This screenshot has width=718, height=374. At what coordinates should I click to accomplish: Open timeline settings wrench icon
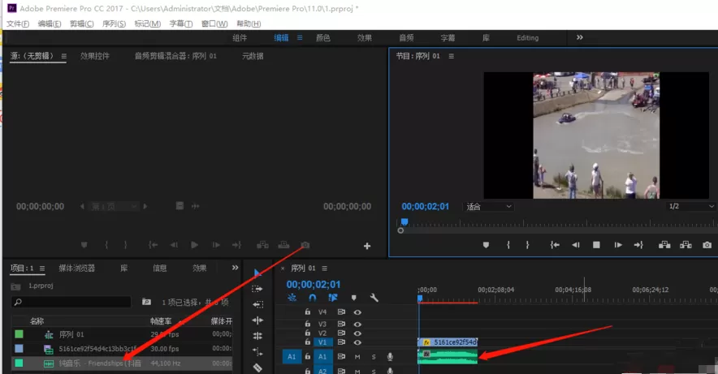coord(374,298)
